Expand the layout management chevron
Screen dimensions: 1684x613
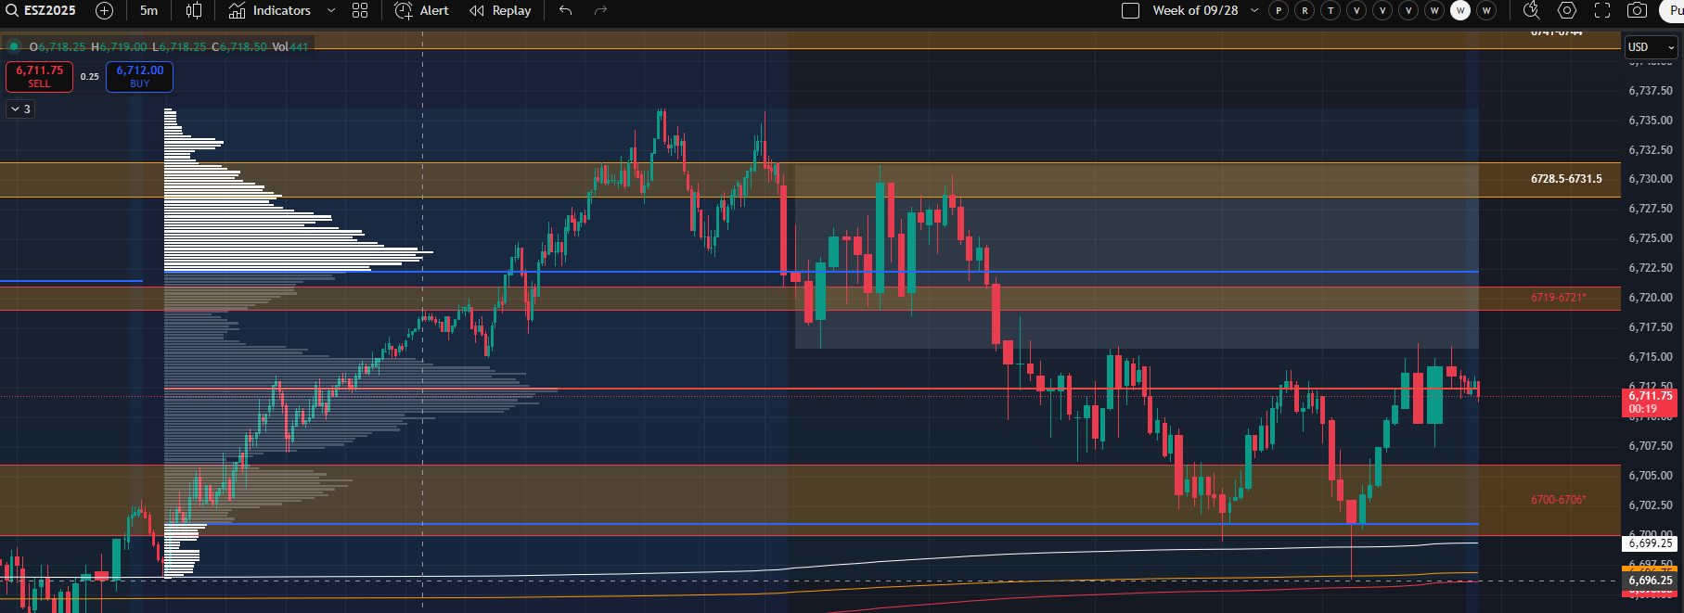tap(1254, 10)
